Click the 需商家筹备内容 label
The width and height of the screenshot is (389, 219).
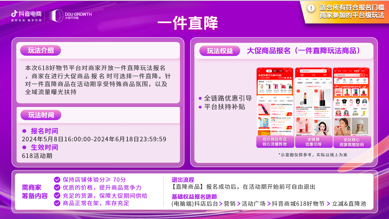click(x=35, y=192)
